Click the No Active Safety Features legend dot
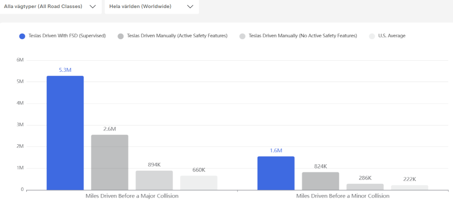 243,36
